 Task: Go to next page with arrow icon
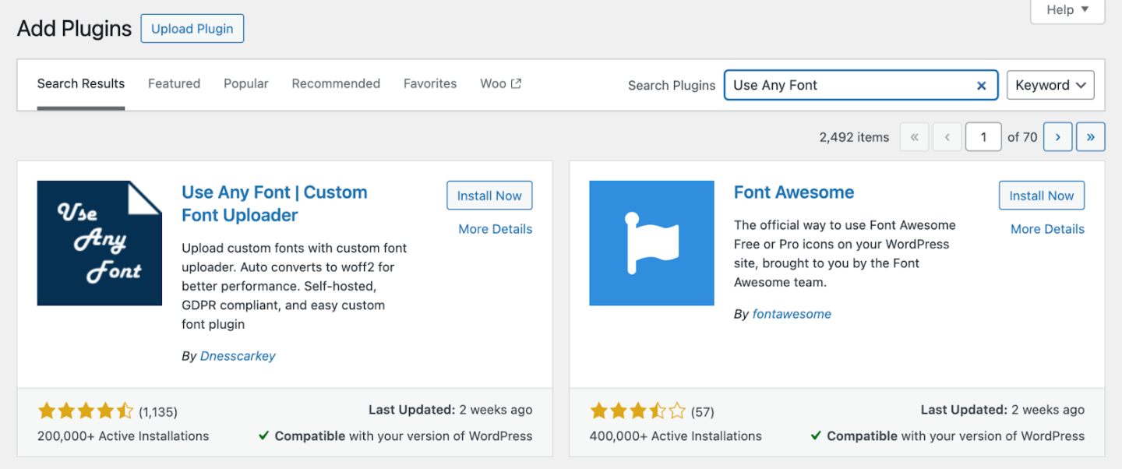[x=1057, y=136]
